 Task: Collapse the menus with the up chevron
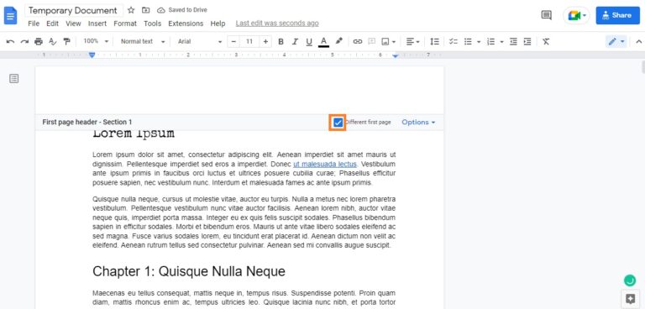[638, 41]
